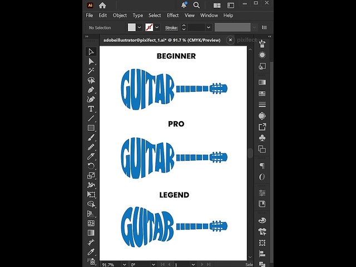Viewport: 356px width, 267px height.
Task: Expand the fill color dropdown
Action: 140,27
